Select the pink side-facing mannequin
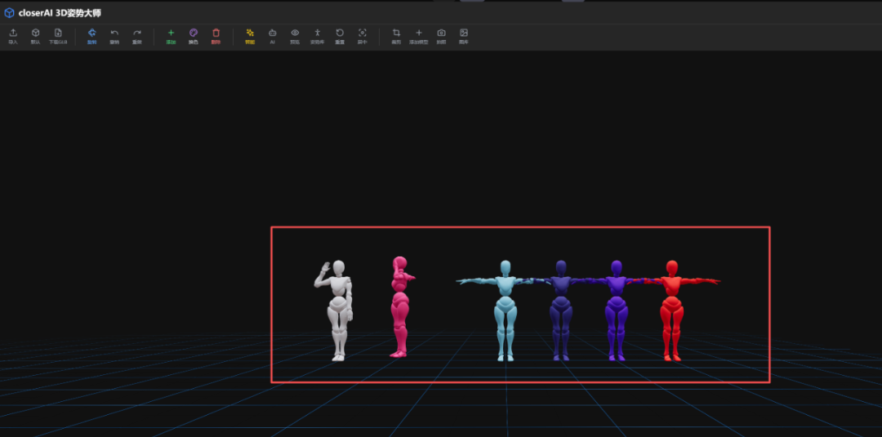The image size is (882, 437). click(400, 306)
